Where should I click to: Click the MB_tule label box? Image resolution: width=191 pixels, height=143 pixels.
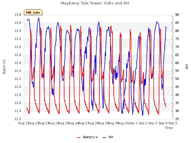33,12
